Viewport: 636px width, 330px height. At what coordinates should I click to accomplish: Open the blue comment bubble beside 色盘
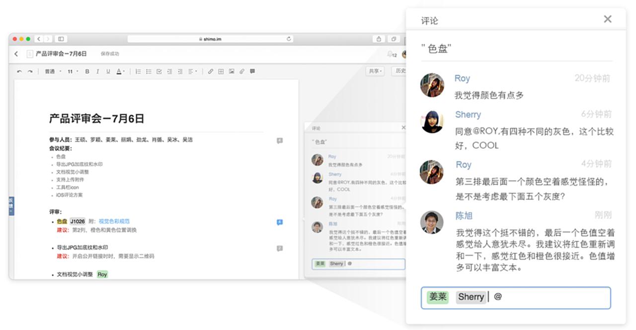click(280, 222)
